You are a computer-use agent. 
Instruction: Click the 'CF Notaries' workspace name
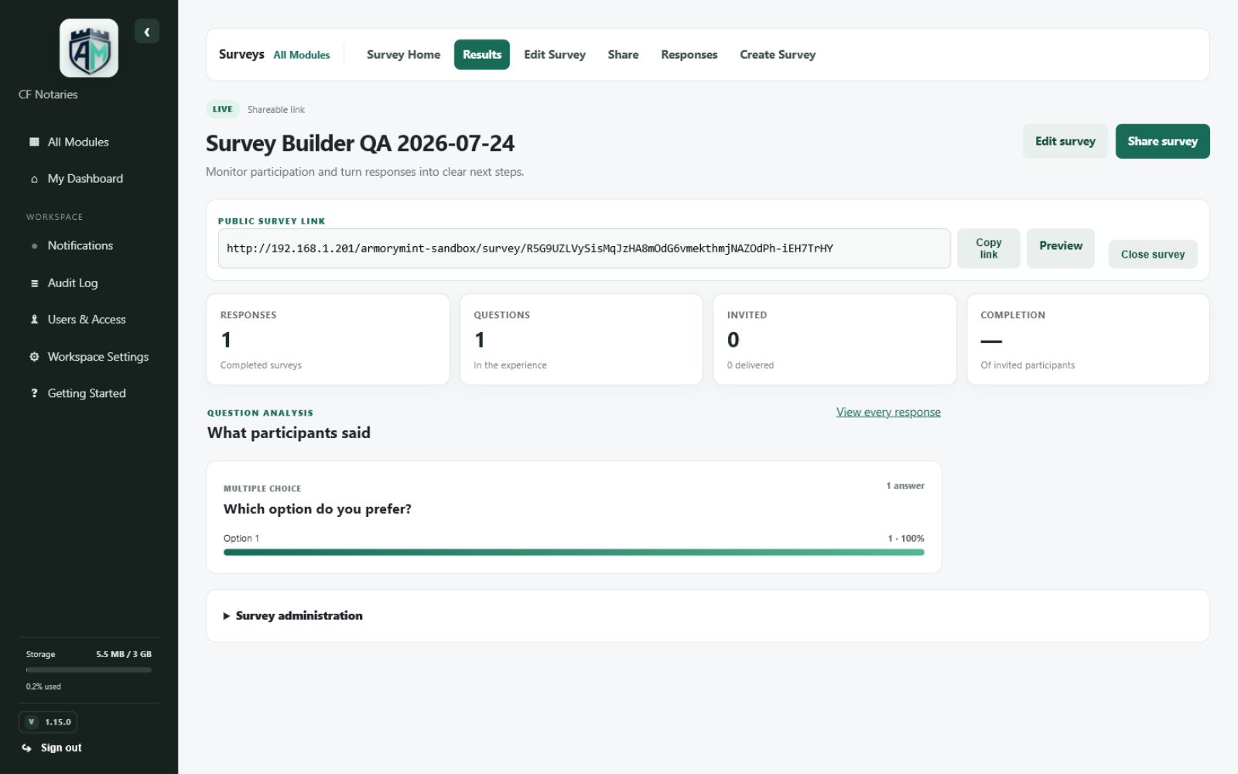(48, 94)
